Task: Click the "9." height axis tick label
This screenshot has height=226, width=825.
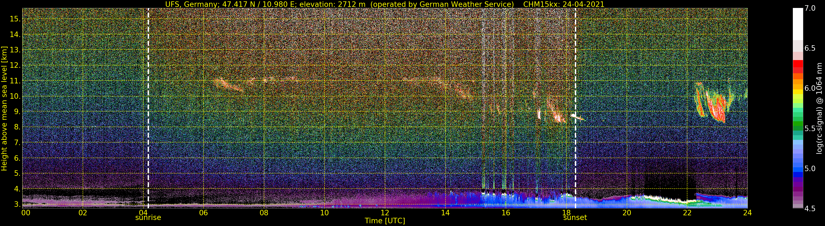Action: click(17, 112)
